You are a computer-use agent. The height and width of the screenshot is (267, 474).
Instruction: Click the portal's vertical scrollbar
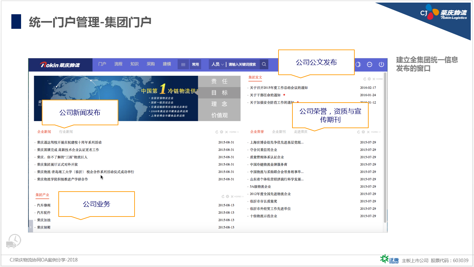coord(385,148)
